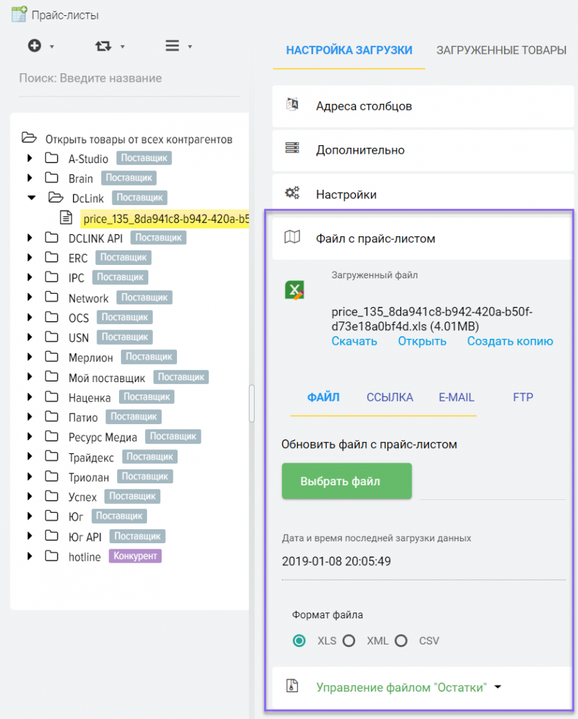Click the Дополнительно section icon
This screenshot has width=578, height=719.
click(x=292, y=149)
